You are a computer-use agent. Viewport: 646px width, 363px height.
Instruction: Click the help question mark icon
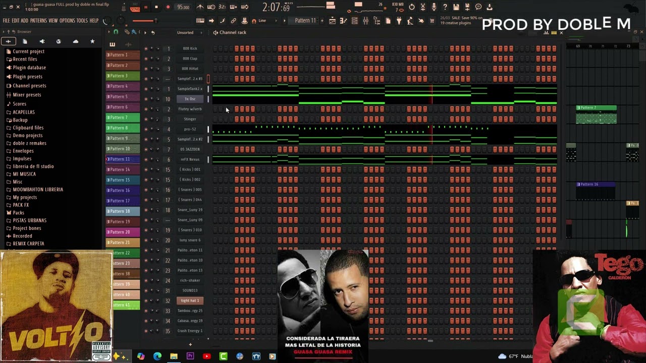point(445,7)
